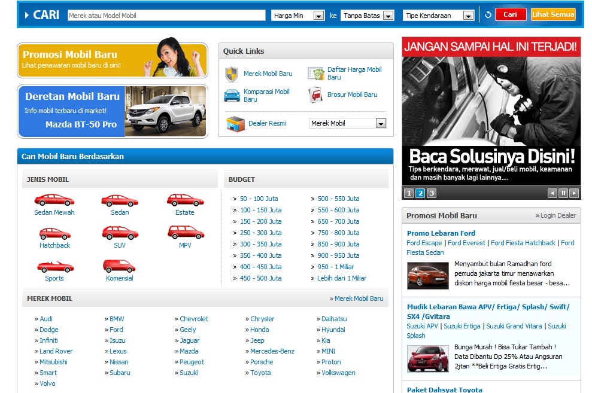Click the reset search refresh icon
Screen dimensions: 592x393
(x=488, y=15)
